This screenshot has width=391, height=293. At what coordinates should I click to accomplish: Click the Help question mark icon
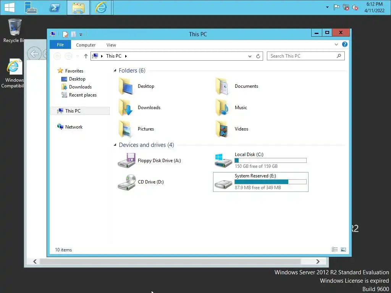pos(345,44)
